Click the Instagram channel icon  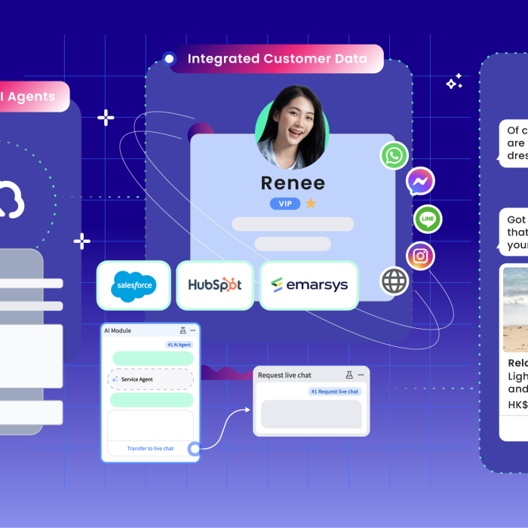[x=420, y=256]
